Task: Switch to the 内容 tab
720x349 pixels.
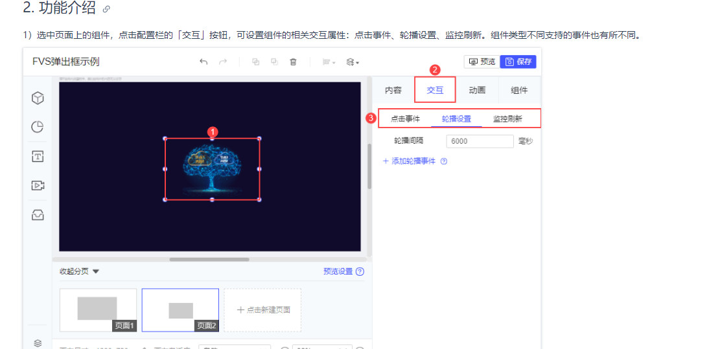Action: tap(393, 91)
